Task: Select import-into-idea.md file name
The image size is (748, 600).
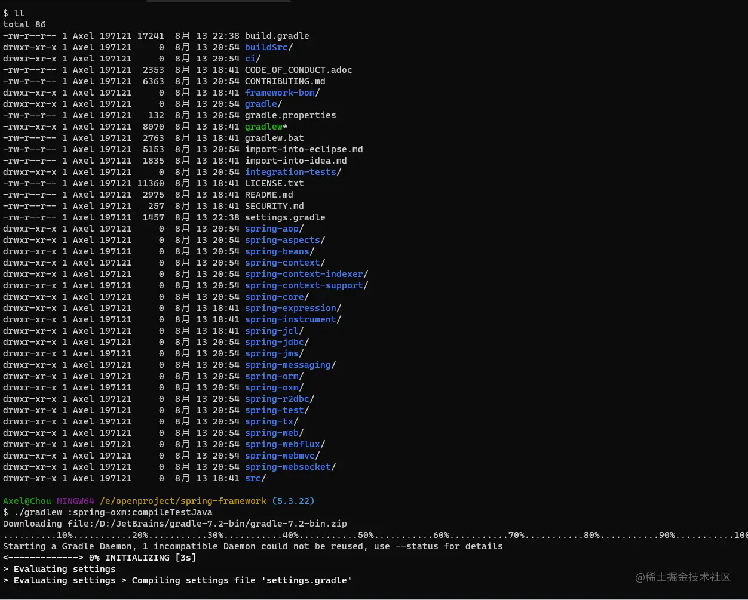Action: pyautogui.click(x=296, y=161)
